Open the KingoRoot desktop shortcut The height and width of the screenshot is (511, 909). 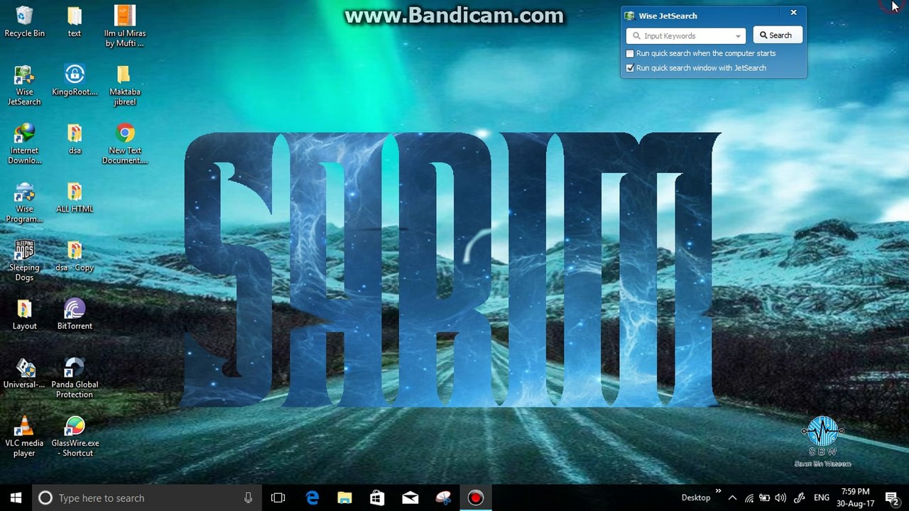pyautogui.click(x=75, y=79)
